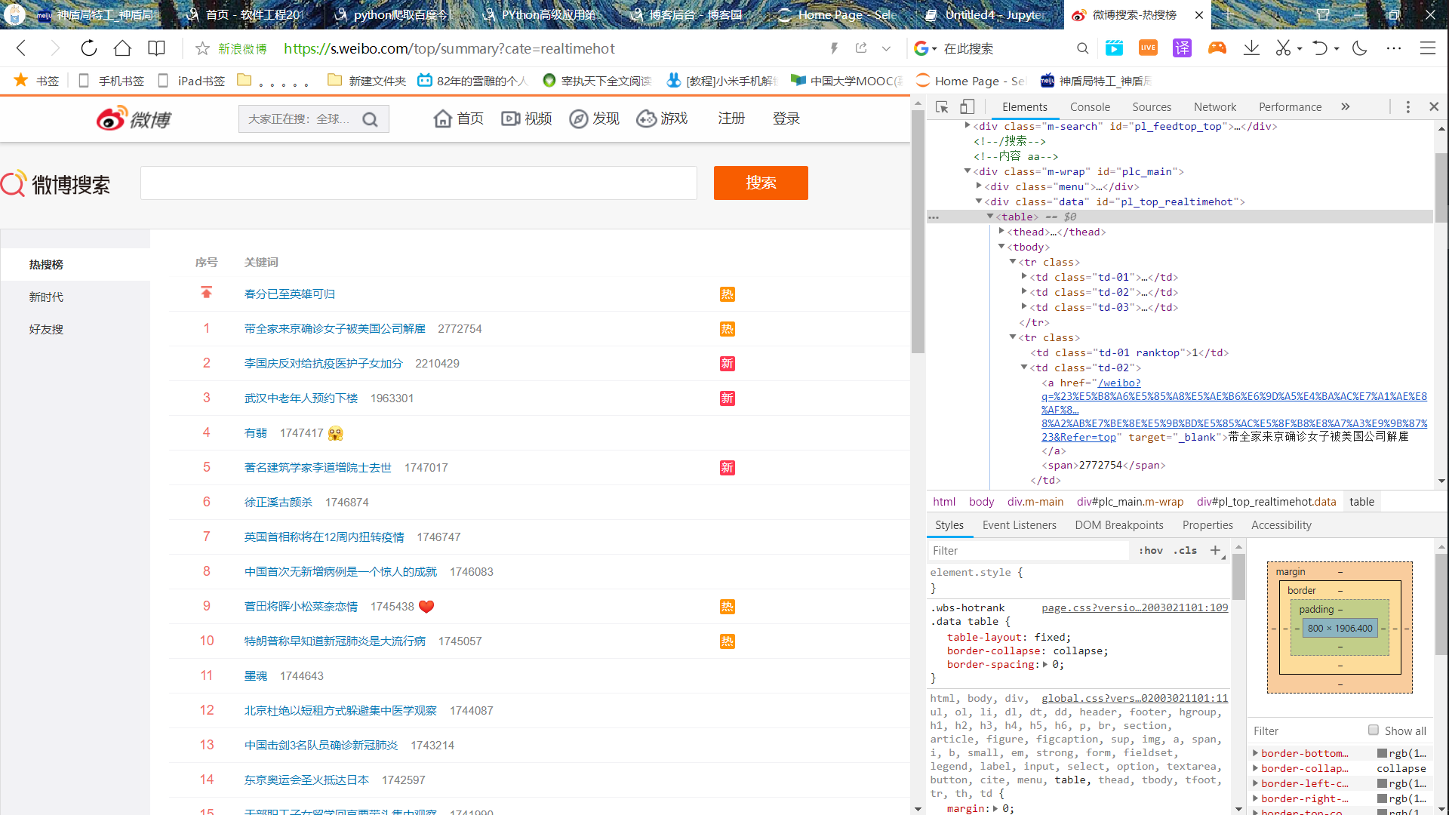Screen dimensions: 1449x815
Task: Open the Event Listeners tab
Action: click(1019, 525)
